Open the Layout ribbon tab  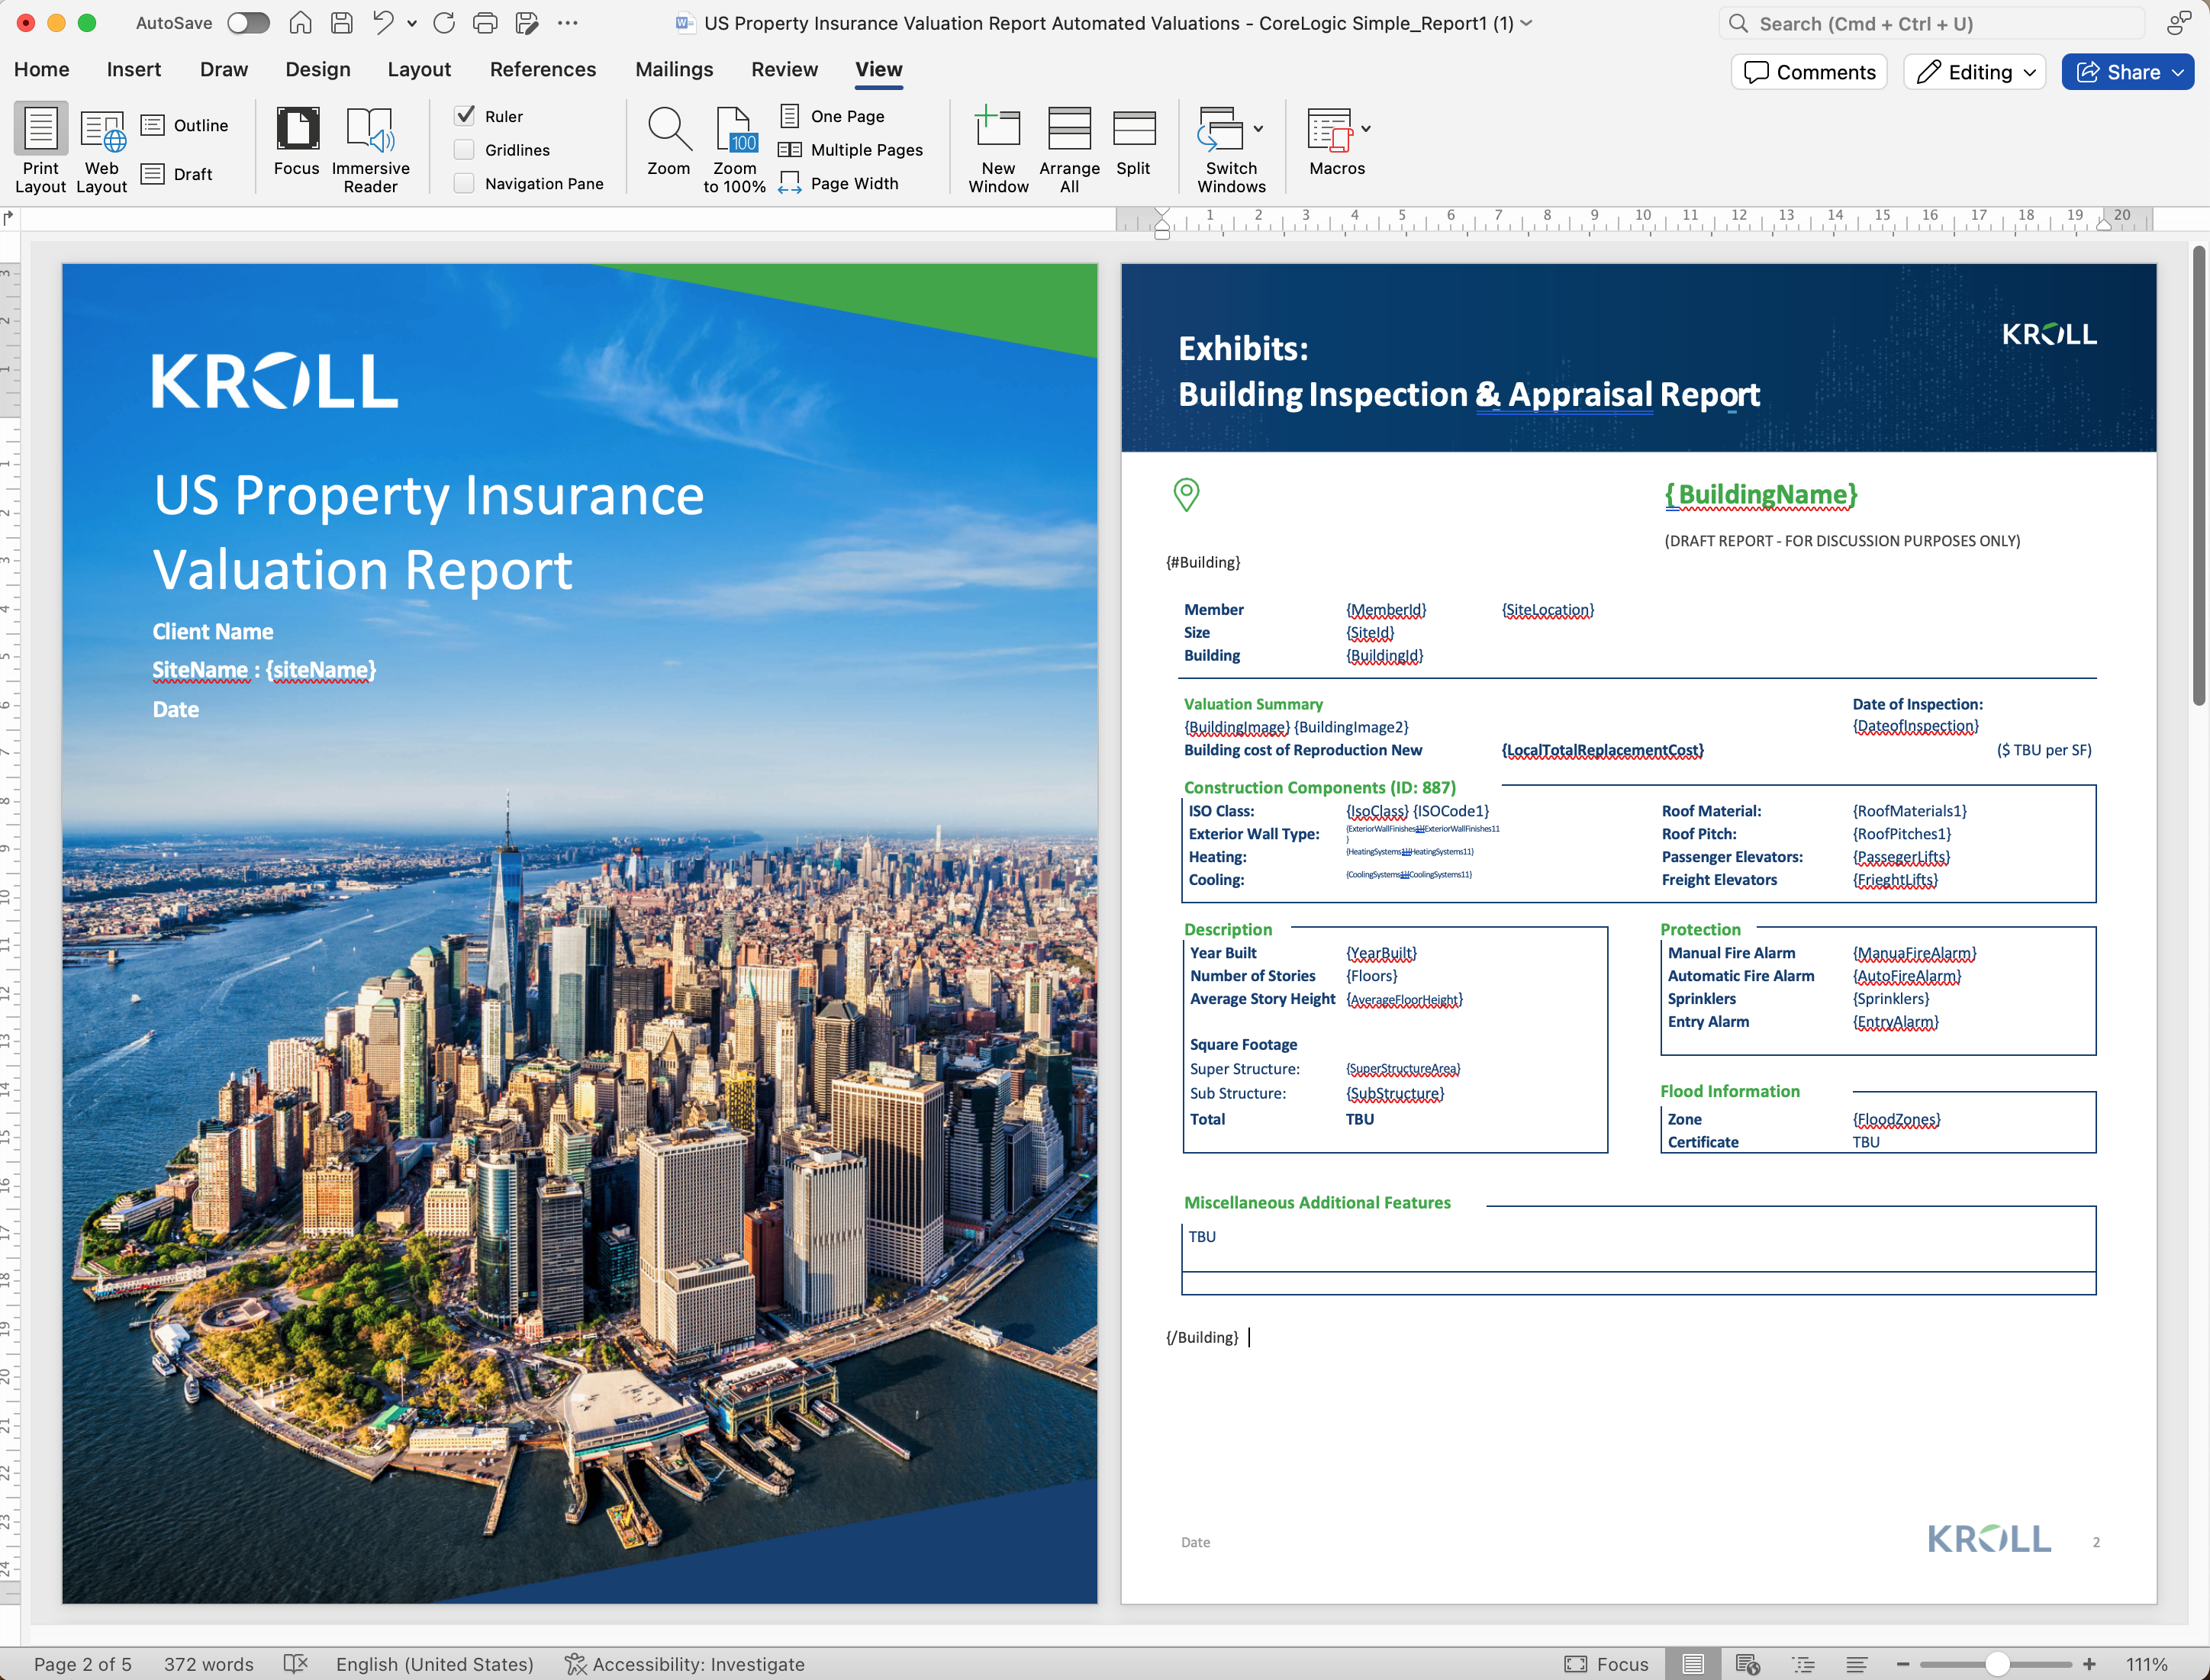pos(419,69)
